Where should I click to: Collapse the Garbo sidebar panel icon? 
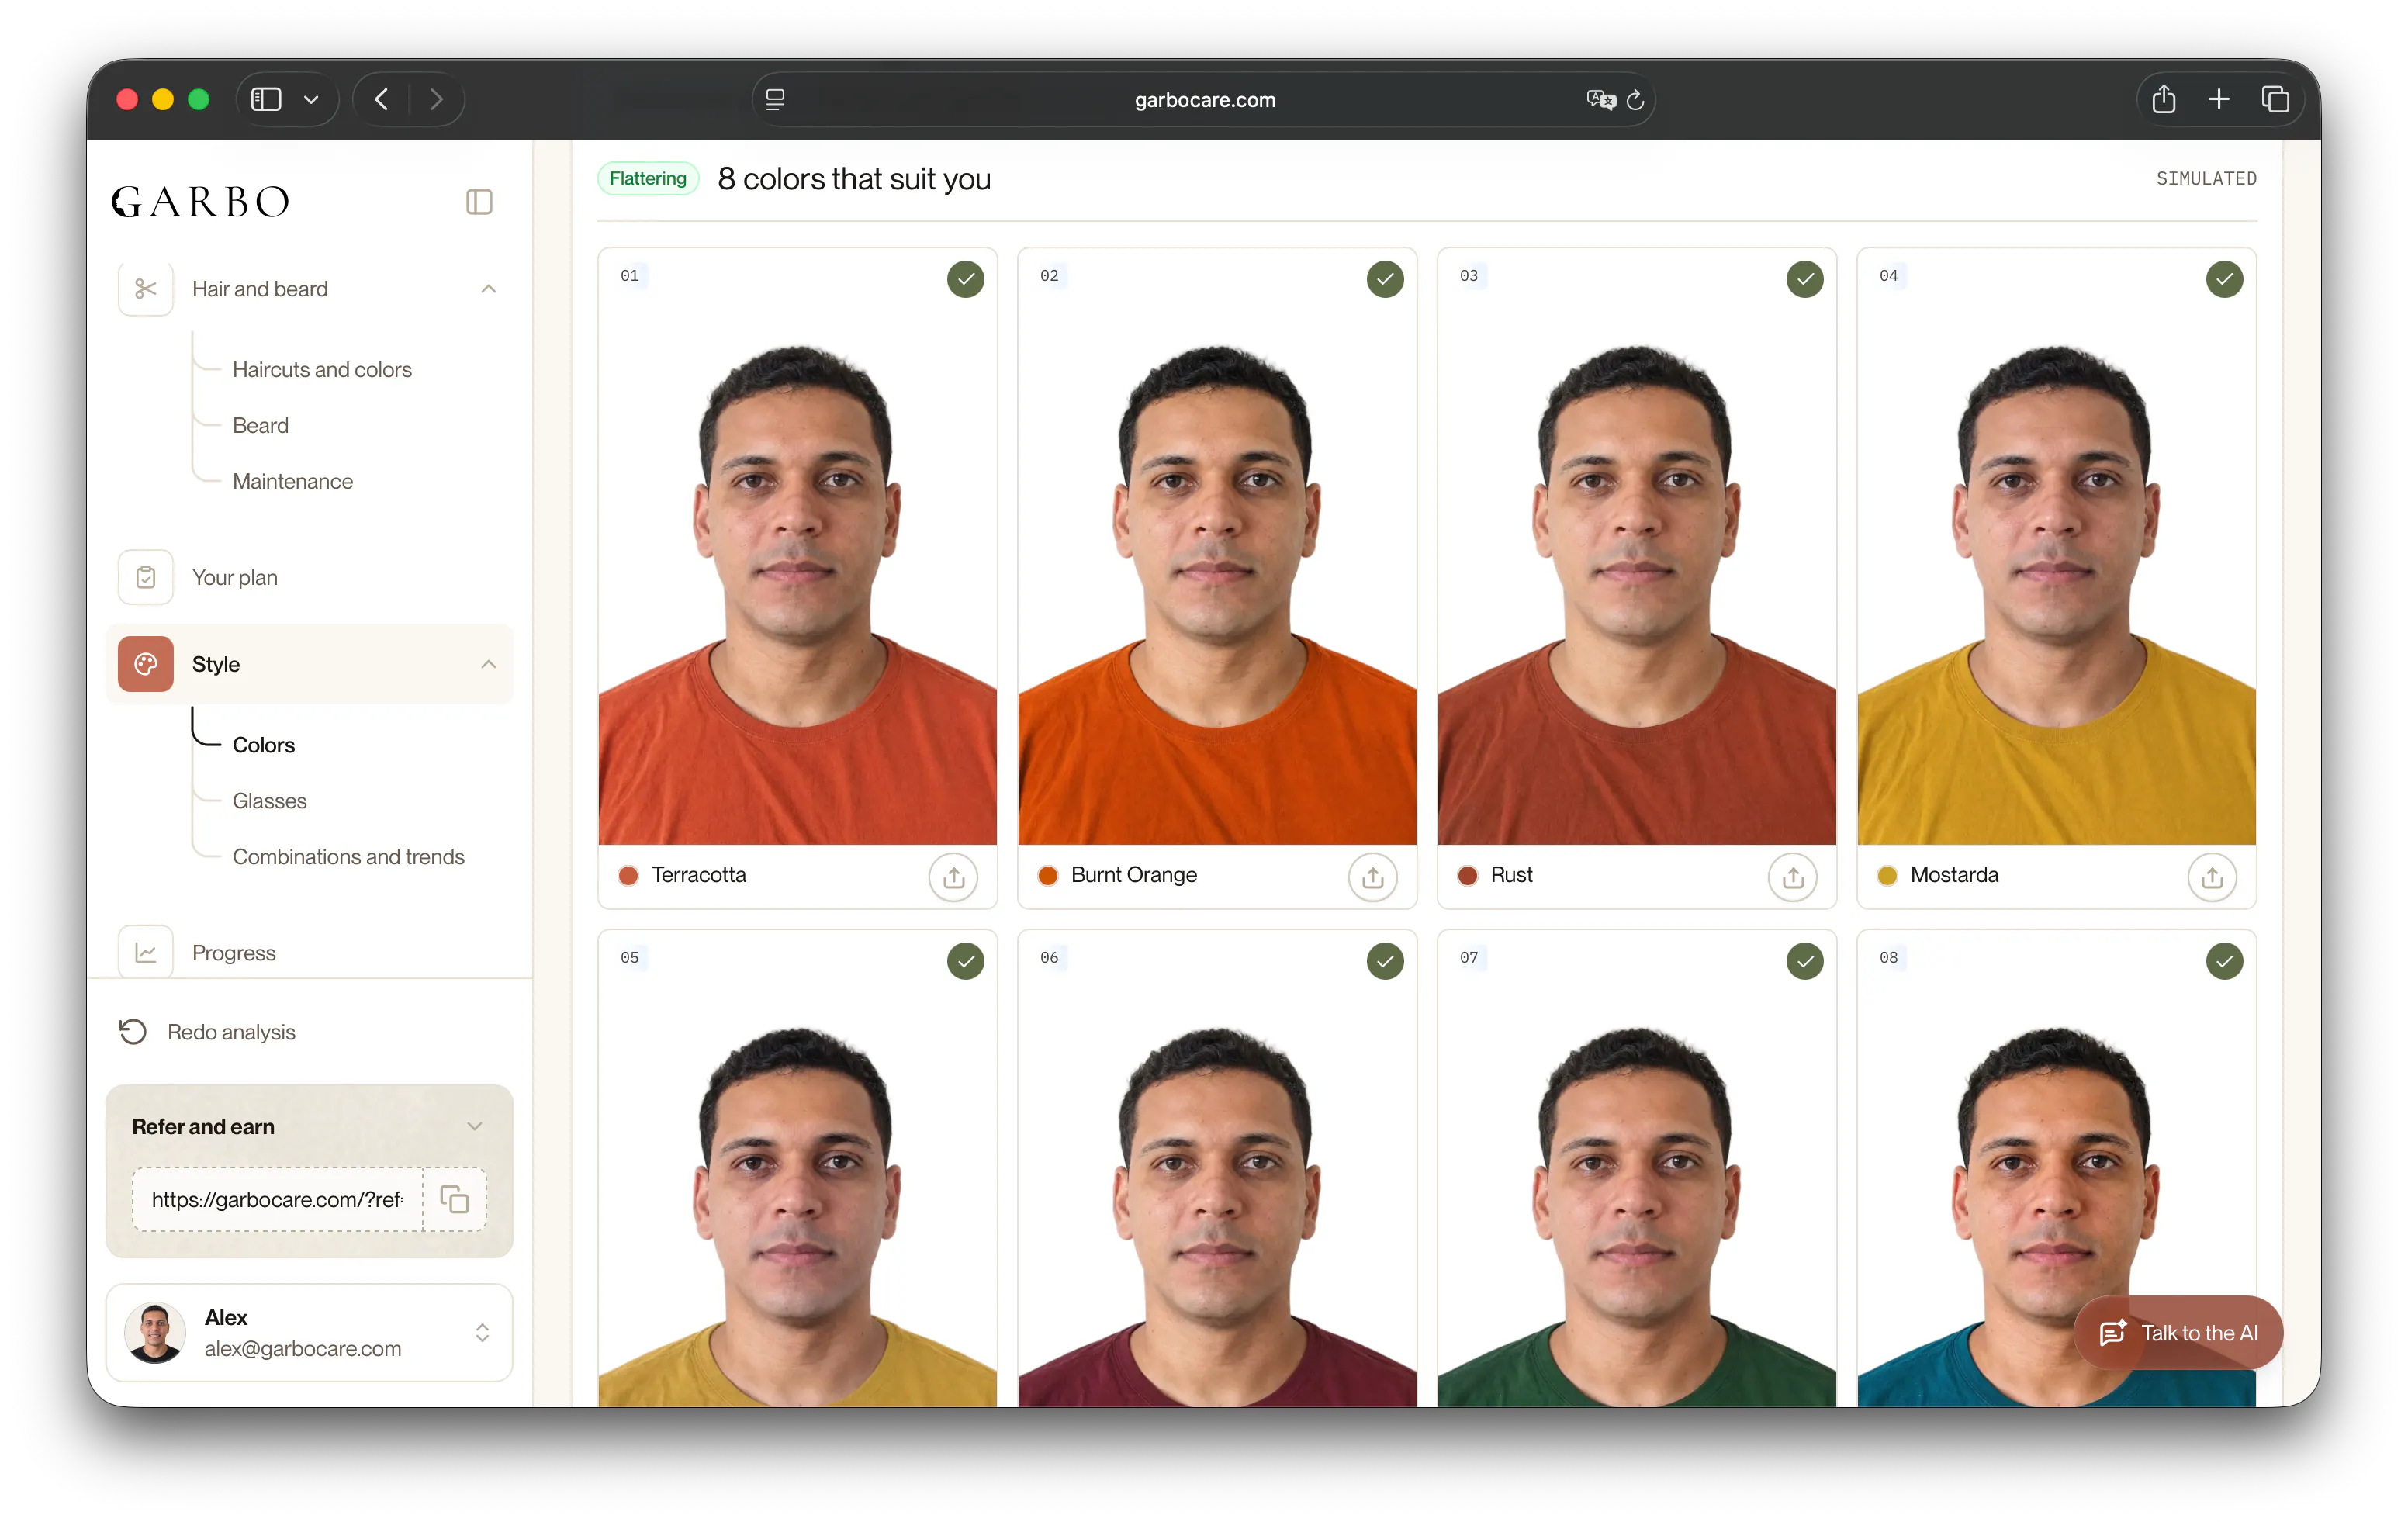pos(479,202)
